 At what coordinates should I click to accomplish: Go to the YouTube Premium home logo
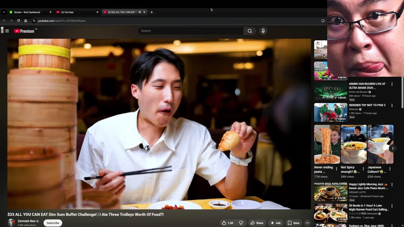coord(24,31)
